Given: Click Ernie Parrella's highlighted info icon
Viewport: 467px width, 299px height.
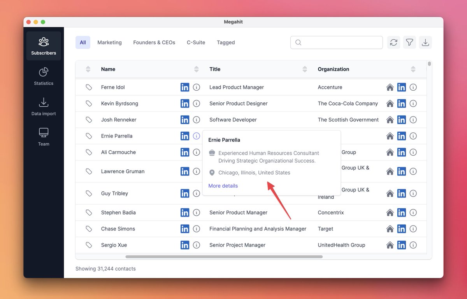Looking at the screenshot, I should click(197, 136).
